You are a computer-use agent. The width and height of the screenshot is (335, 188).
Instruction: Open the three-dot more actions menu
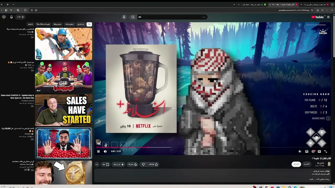coord(97,164)
